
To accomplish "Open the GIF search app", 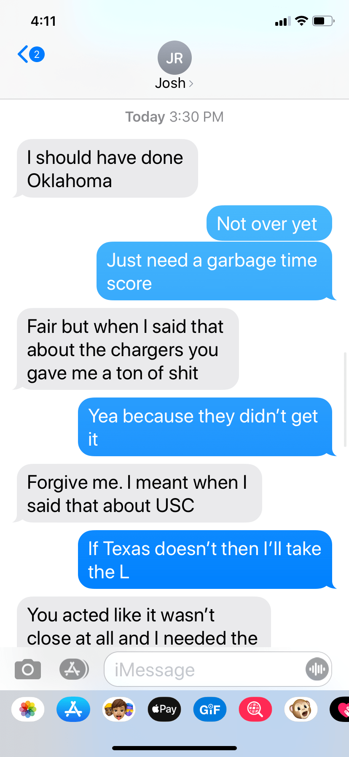I will point(210,709).
